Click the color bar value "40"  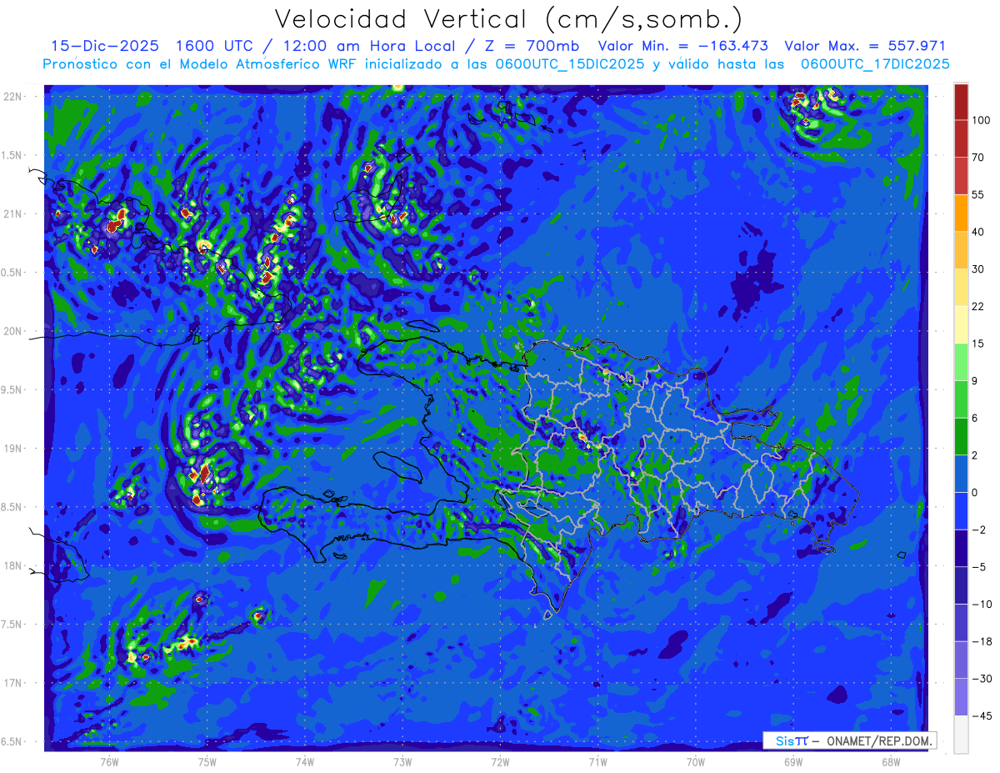(x=978, y=232)
